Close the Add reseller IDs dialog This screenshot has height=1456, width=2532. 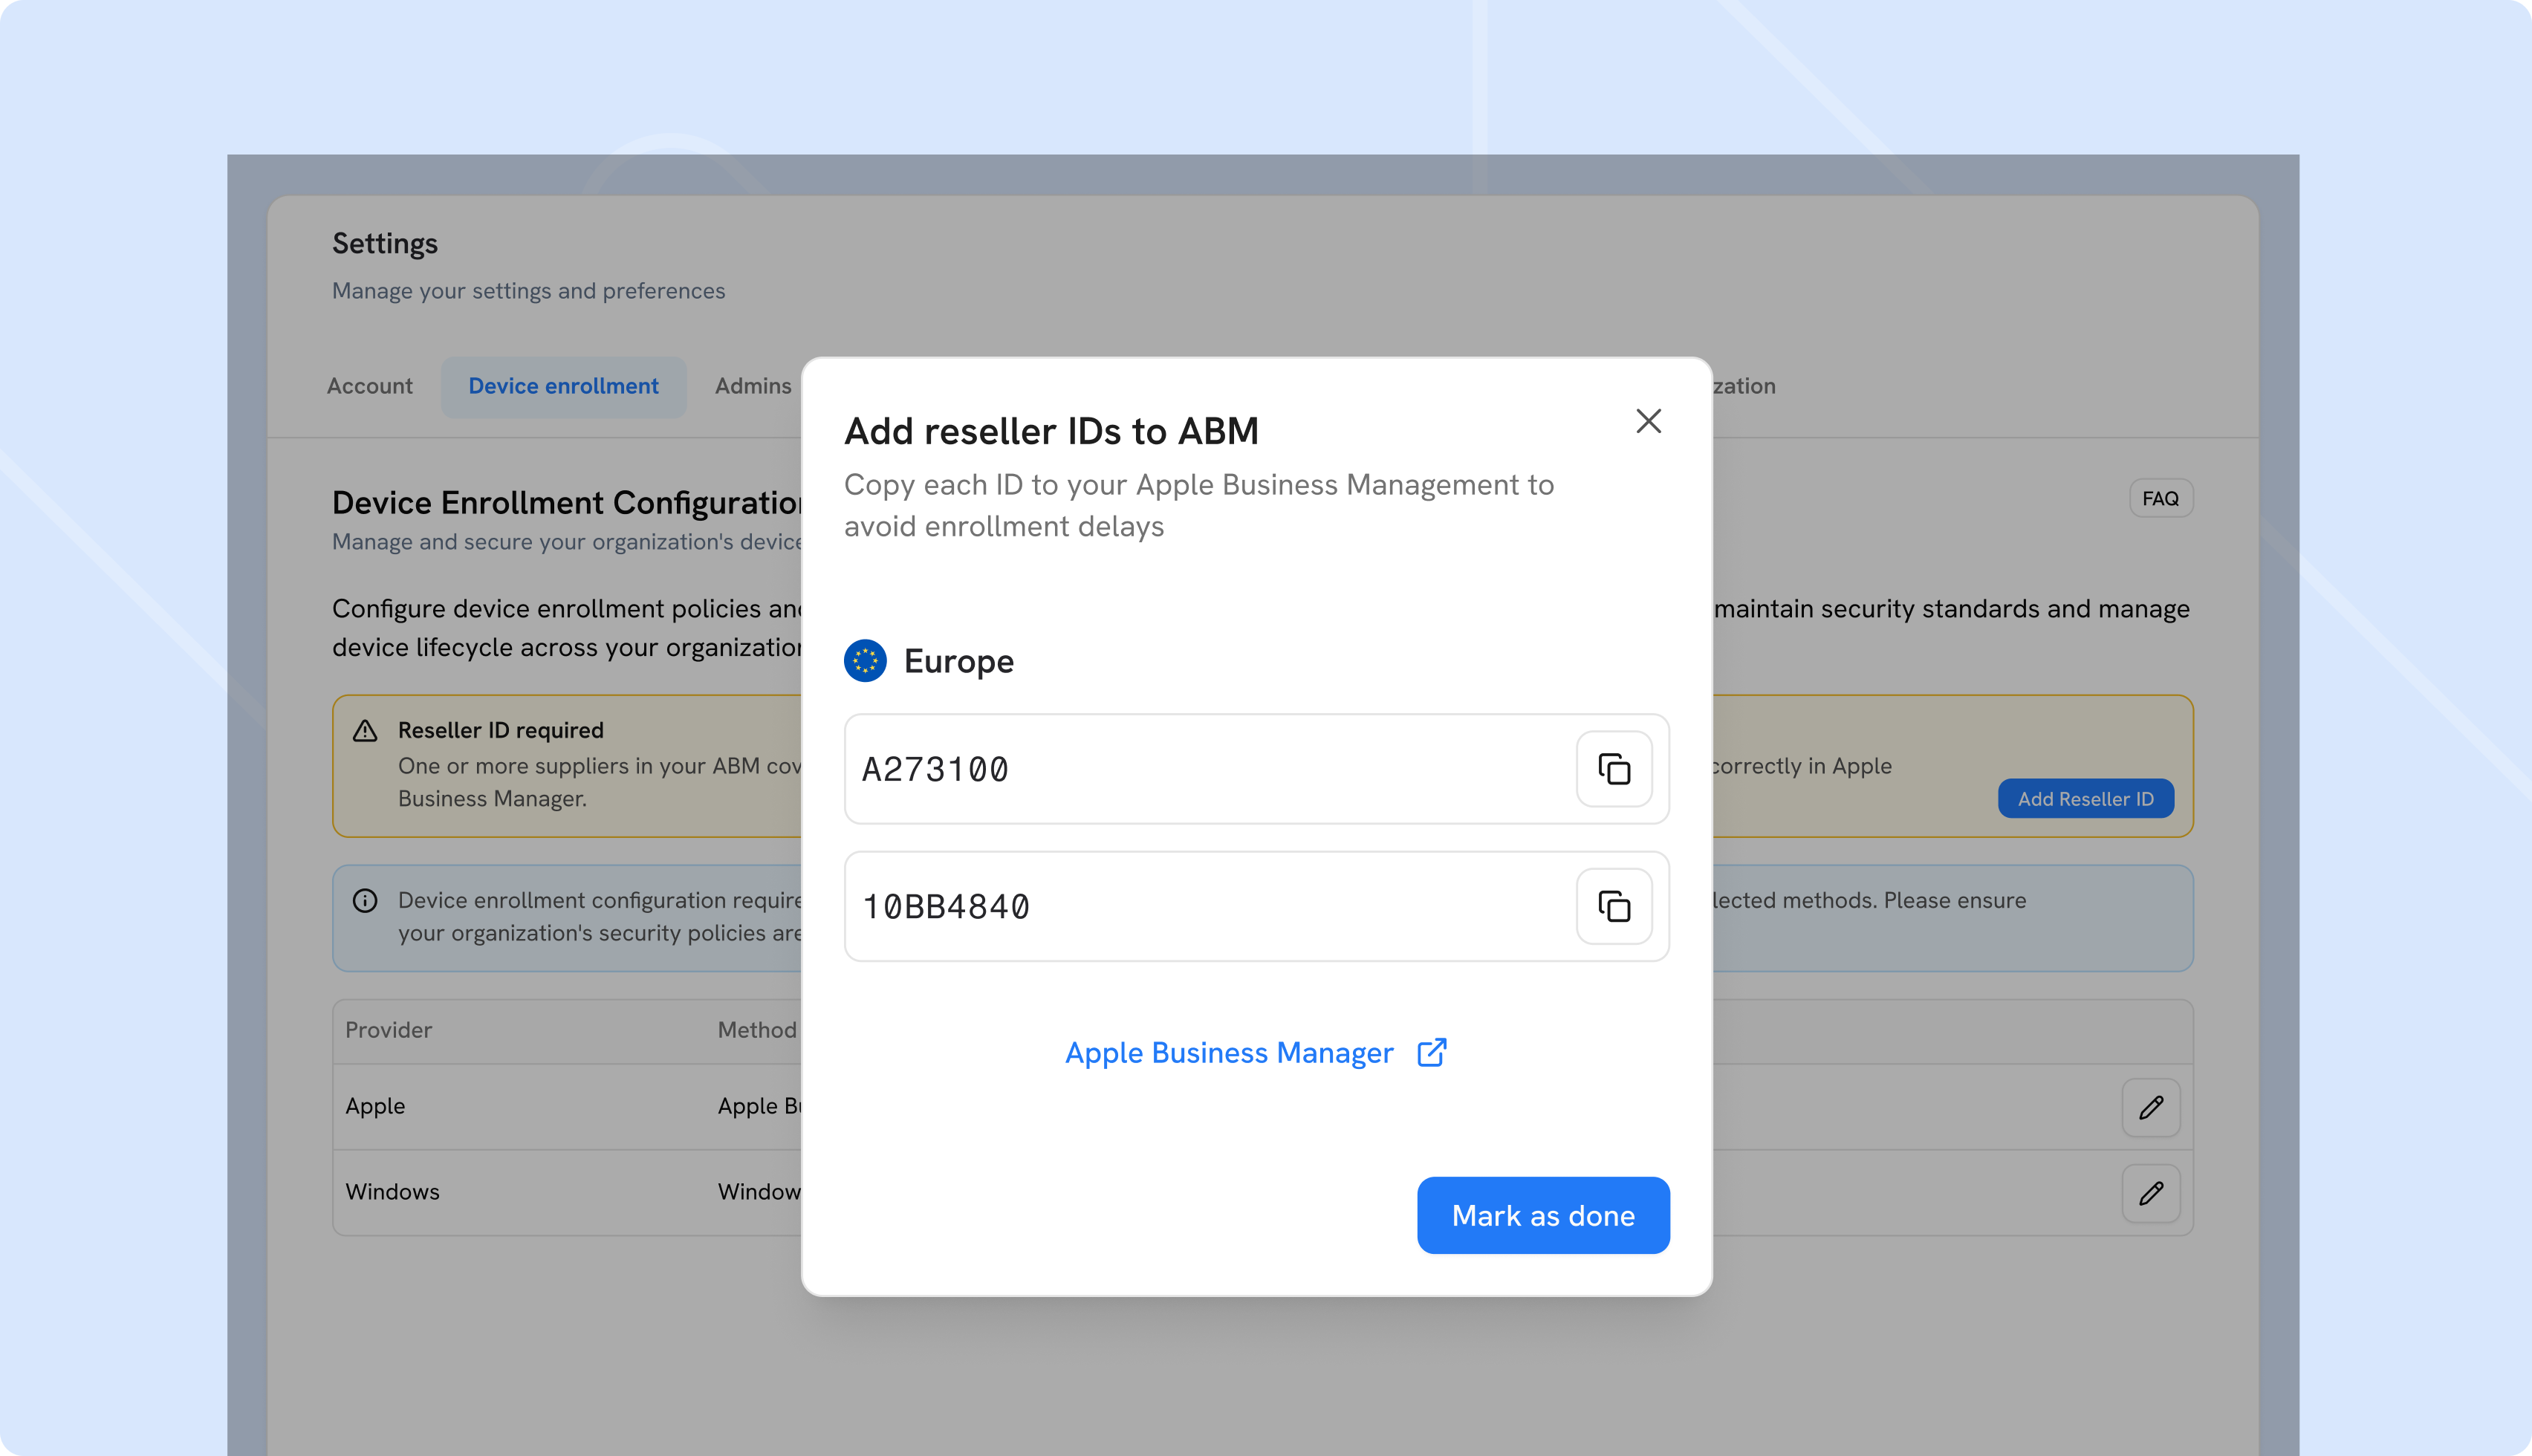[x=1648, y=421]
